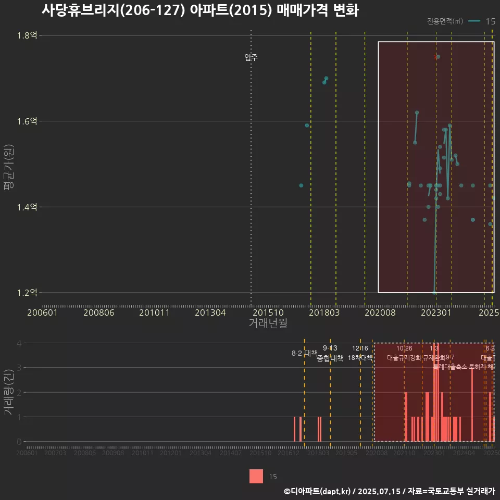This screenshot has height=500, width=500.
Task: Click the 4 label on the volume axis
Action: [x=19, y=343]
